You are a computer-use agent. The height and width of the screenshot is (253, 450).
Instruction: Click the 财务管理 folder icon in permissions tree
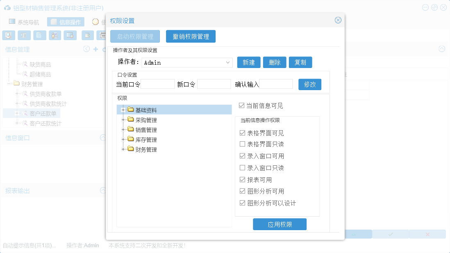tap(131, 149)
